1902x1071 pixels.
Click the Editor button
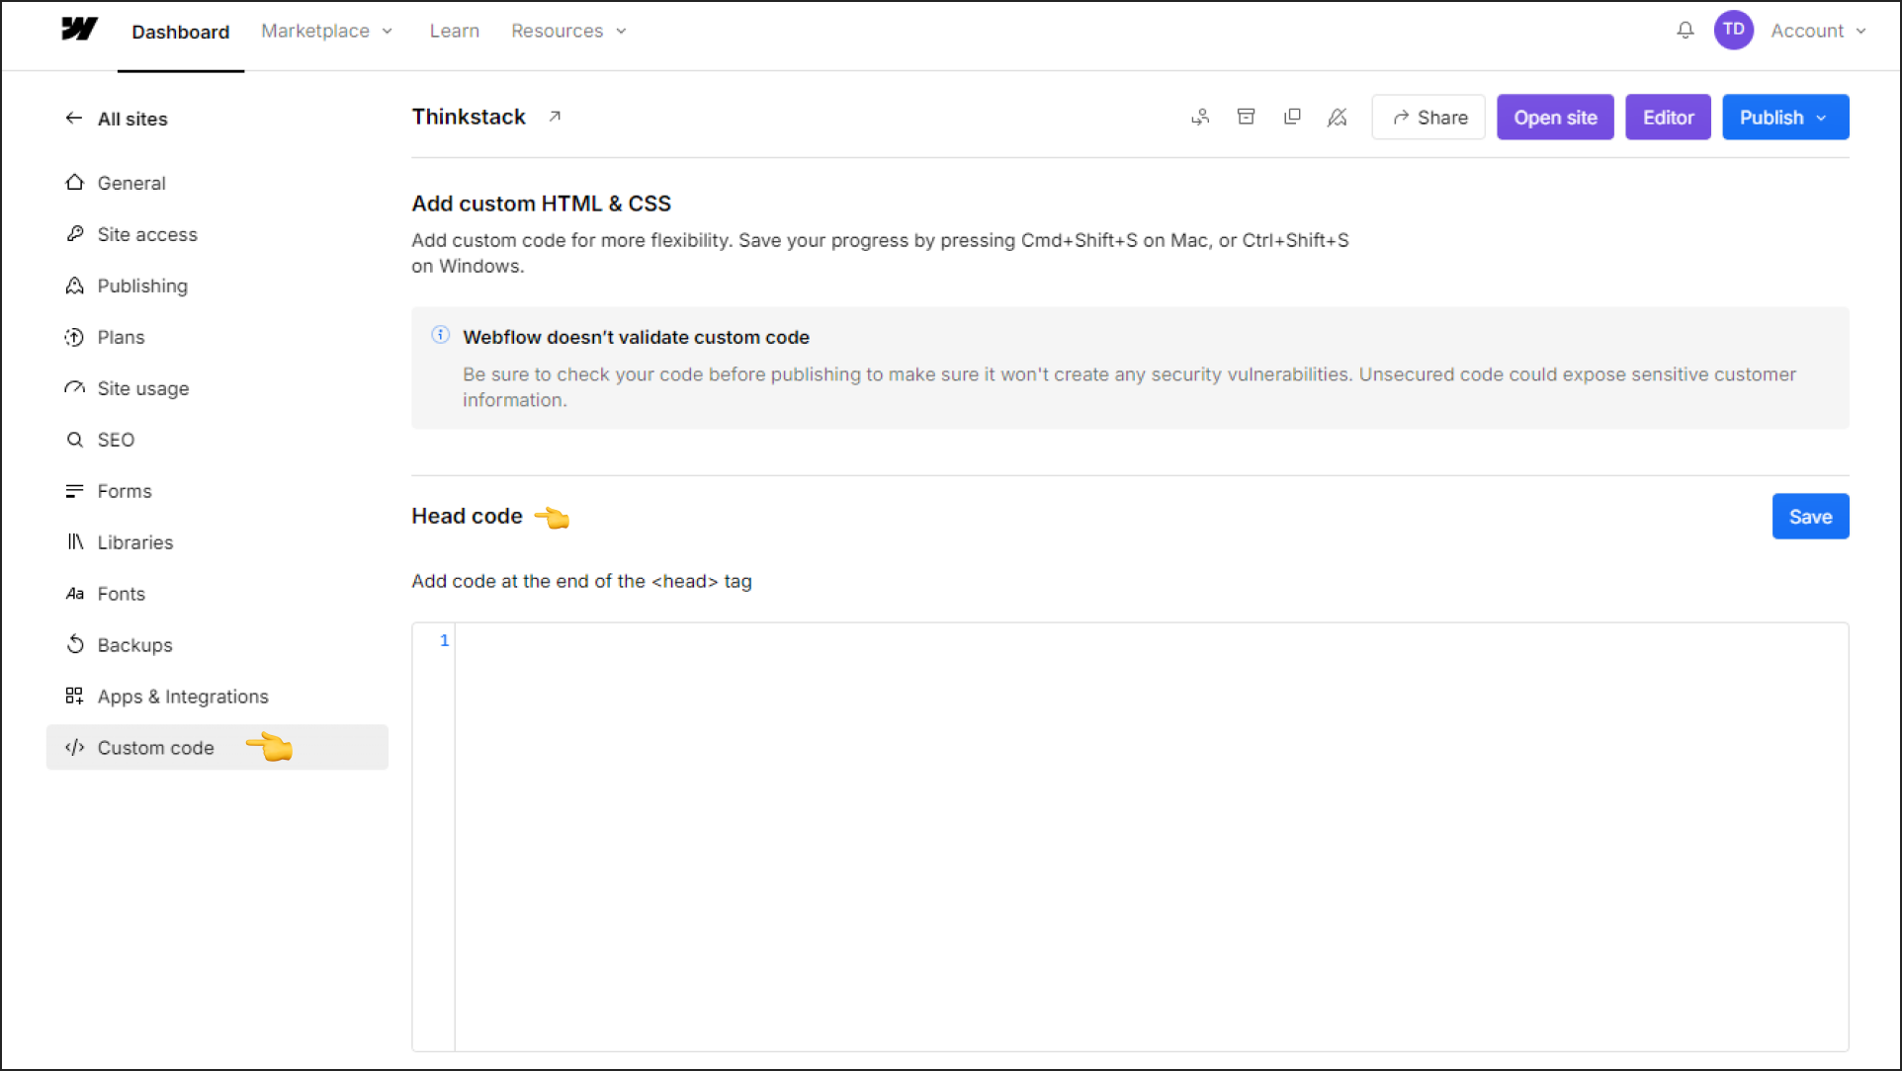(x=1667, y=118)
